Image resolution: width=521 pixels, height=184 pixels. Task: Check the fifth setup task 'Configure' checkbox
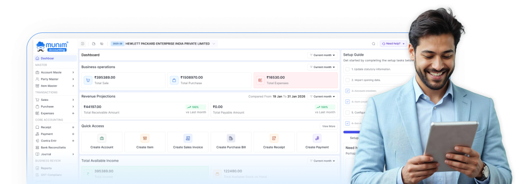click(348, 113)
